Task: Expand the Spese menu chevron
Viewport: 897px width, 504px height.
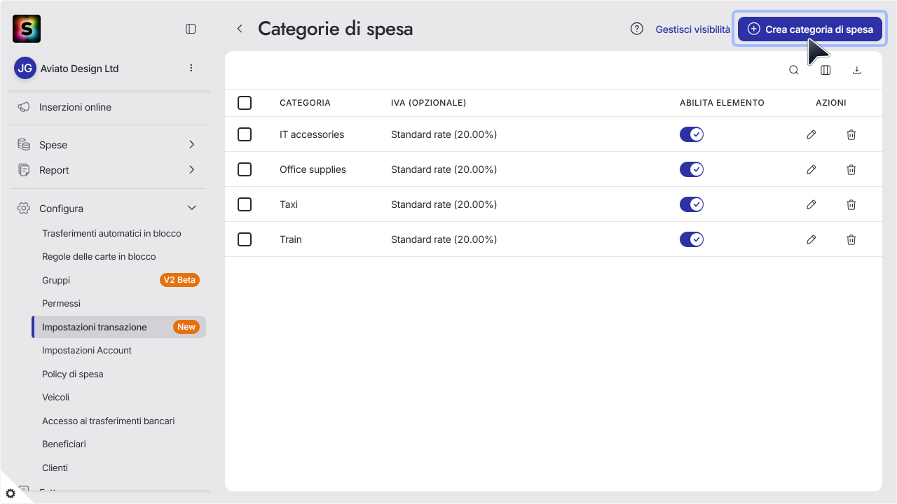Action: pos(192,145)
